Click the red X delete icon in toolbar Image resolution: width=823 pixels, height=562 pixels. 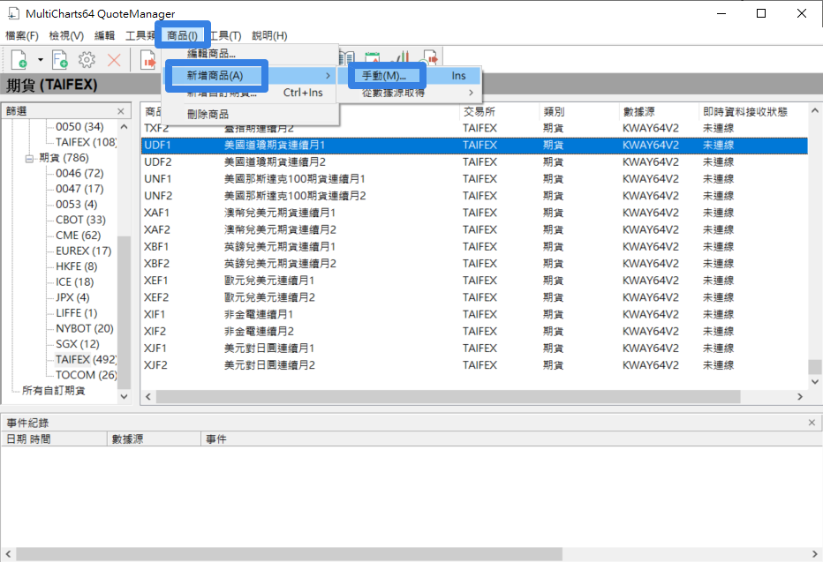click(x=114, y=60)
